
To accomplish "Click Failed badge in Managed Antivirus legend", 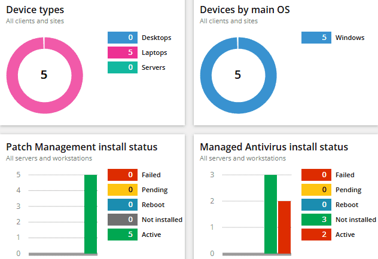I will click(x=316, y=175).
